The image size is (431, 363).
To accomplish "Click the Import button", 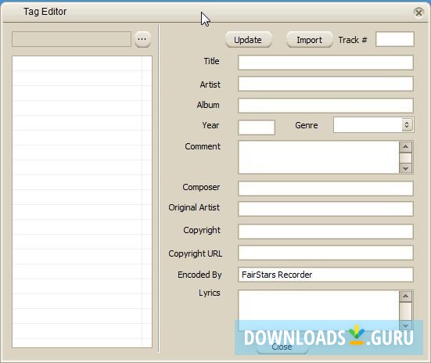I will point(309,40).
